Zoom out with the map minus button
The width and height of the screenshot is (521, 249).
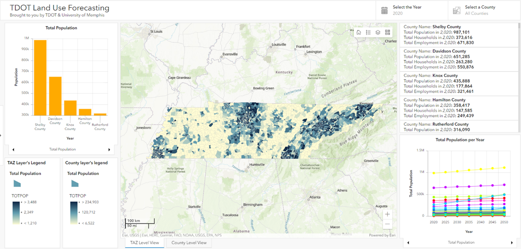pos(387,224)
